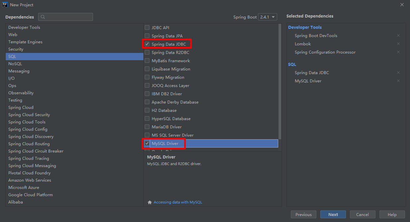The width and height of the screenshot is (410, 222).
Task: Check H2 Database dependency
Action: pos(147,110)
